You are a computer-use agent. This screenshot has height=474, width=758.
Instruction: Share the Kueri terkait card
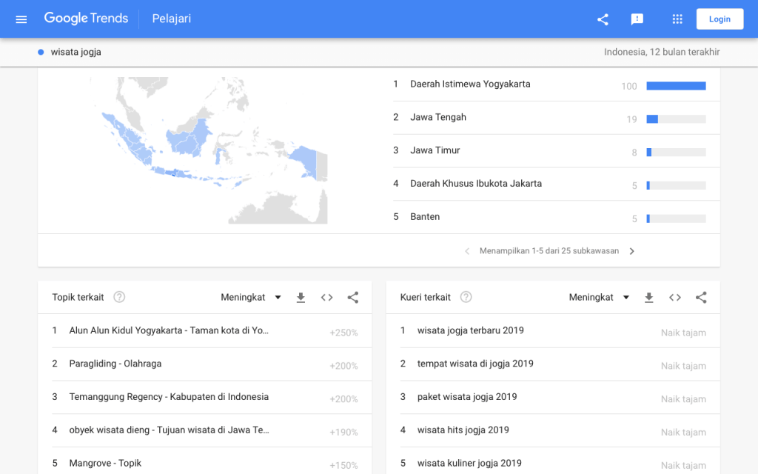(701, 298)
